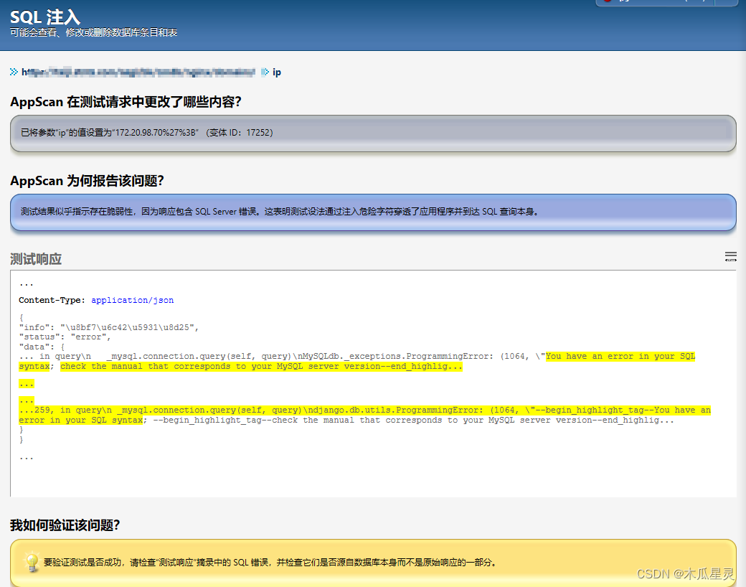Click heading 我如何验证该问题?

(x=65, y=525)
